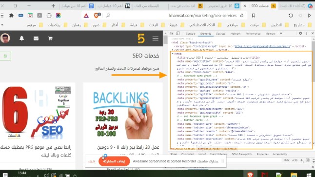Show more DevTools tabs with the » chevron
Screen dimensions: 315x177
(281, 33)
